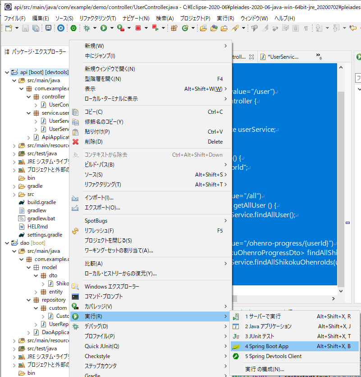This screenshot has width=361, height=377.
Task: Click editor horizontal scrollbar right arrow
Action: click(x=333, y=298)
